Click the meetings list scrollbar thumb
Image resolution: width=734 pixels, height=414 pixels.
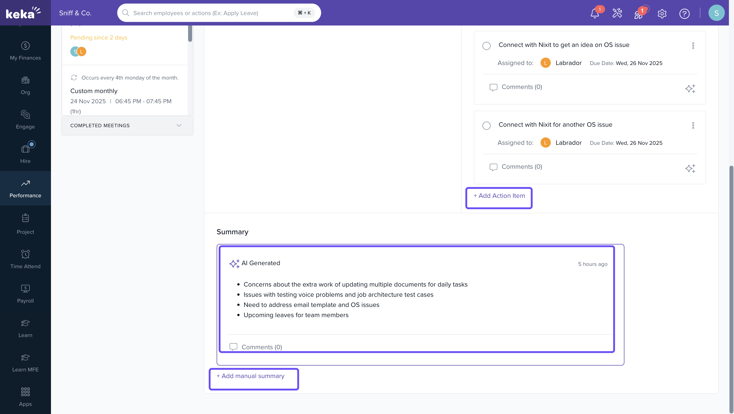[190, 33]
